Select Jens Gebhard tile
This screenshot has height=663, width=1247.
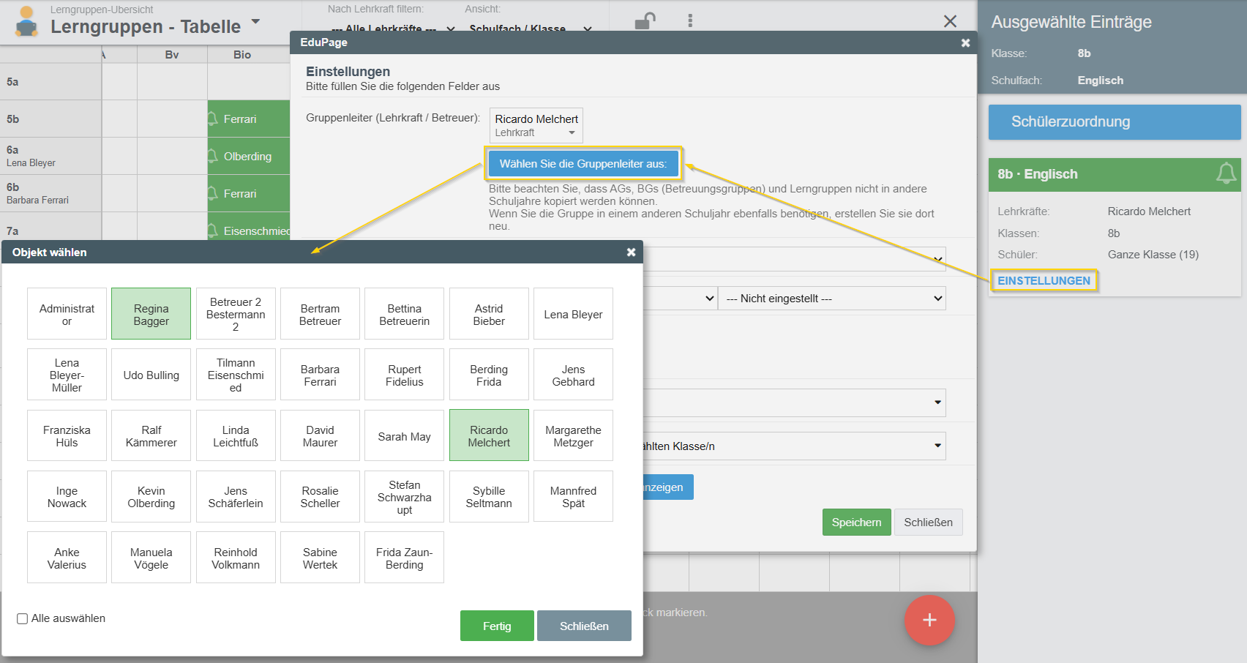click(x=573, y=375)
